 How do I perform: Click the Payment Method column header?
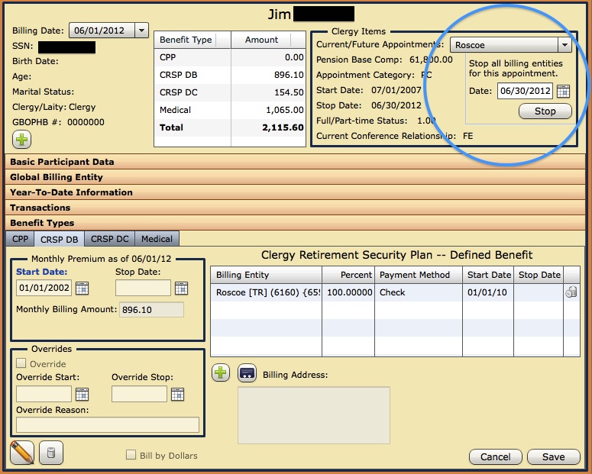coord(419,275)
